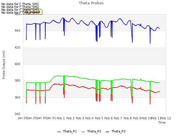Click the 'Theta Probes' chart title

pyautogui.click(x=91, y=3)
